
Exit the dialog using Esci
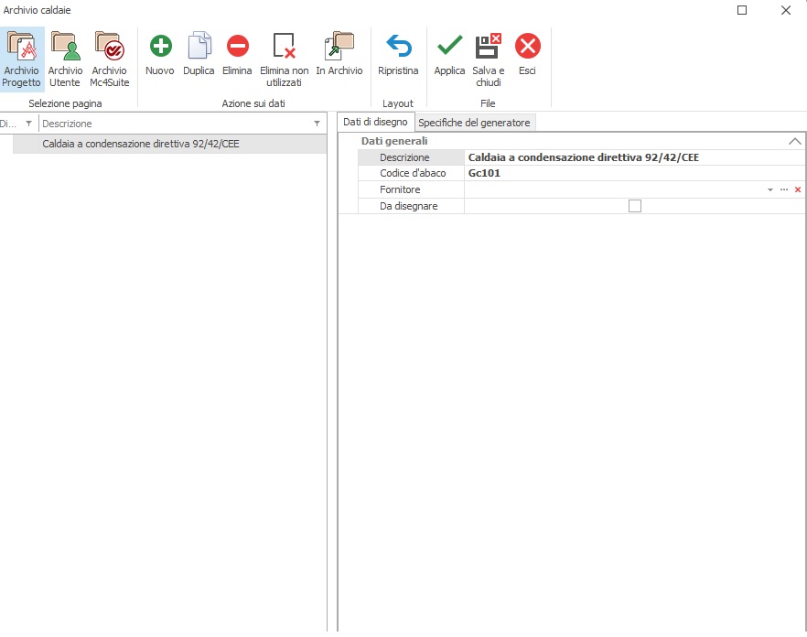point(527,46)
